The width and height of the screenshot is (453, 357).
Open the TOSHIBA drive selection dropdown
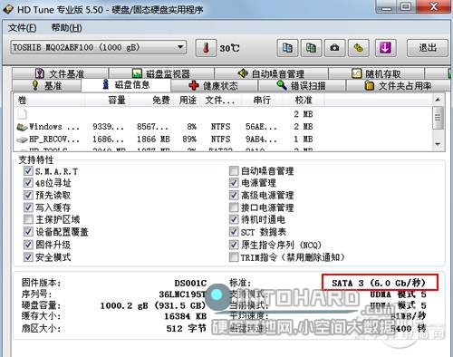(x=99, y=47)
